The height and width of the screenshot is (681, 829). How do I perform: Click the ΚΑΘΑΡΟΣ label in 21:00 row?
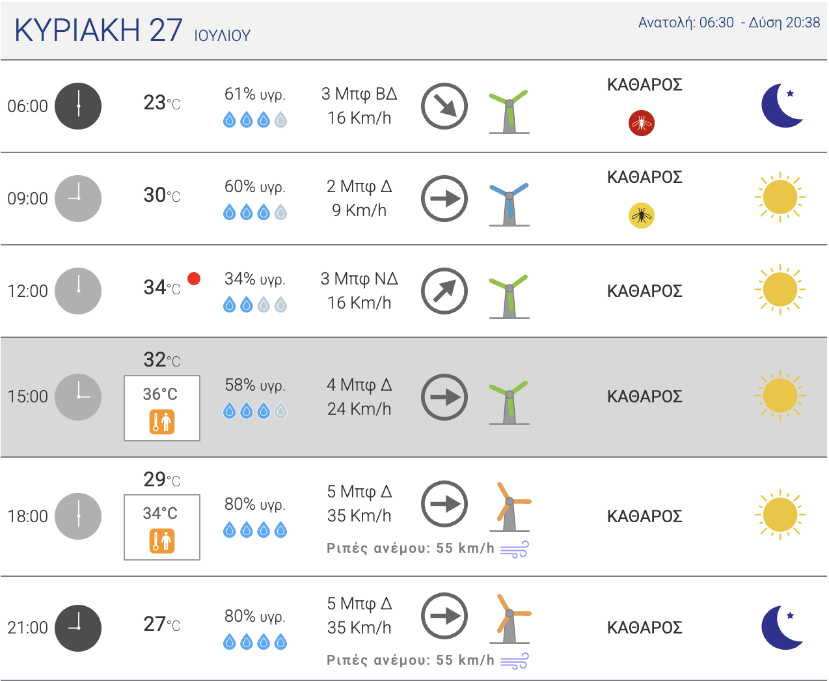[644, 628]
